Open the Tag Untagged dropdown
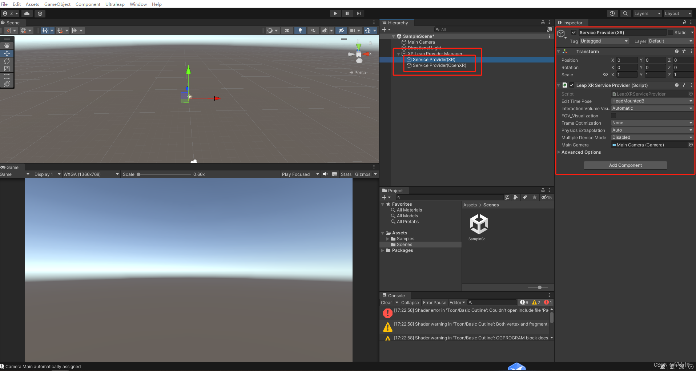Image resolution: width=696 pixels, height=371 pixels. [604, 41]
